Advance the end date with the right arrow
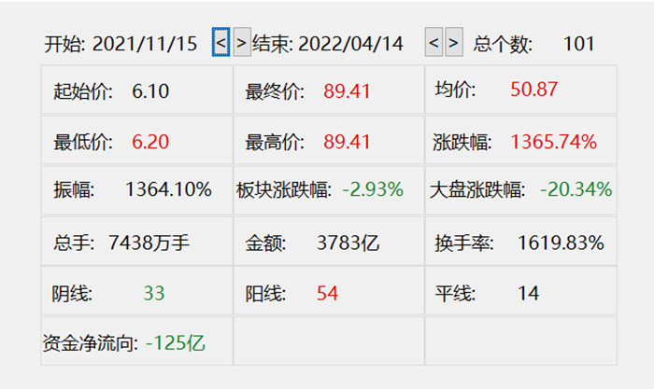 point(453,43)
